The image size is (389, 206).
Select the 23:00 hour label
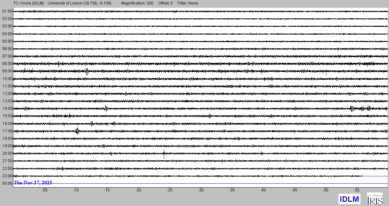pos(7,176)
